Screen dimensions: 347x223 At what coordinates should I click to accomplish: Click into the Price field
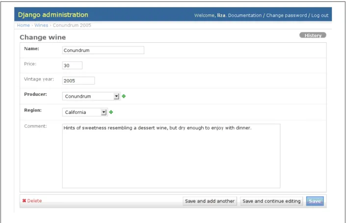72,65
